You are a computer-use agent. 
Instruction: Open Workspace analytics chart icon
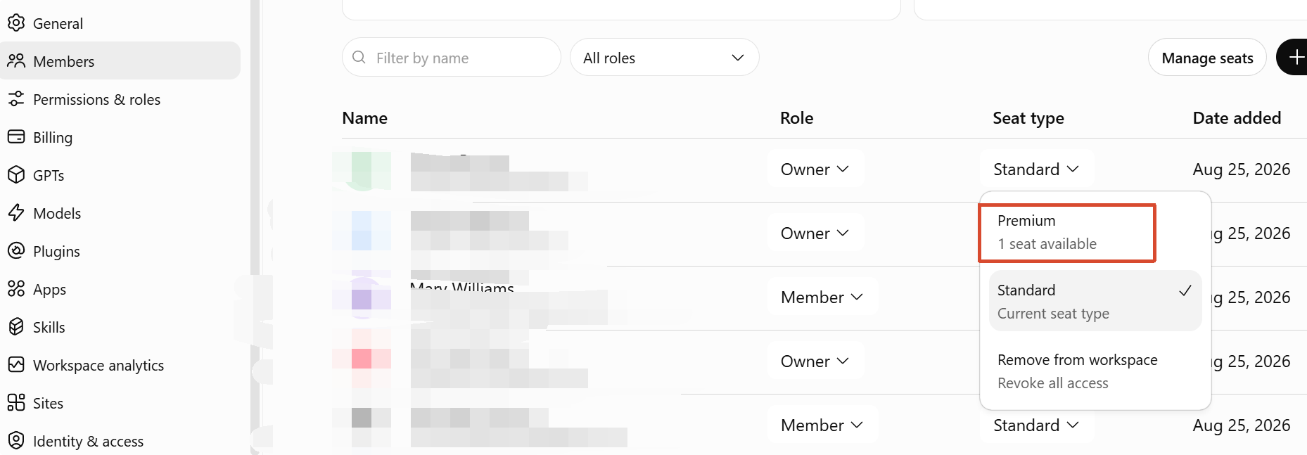pyautogui.click(x=16, y=365)
